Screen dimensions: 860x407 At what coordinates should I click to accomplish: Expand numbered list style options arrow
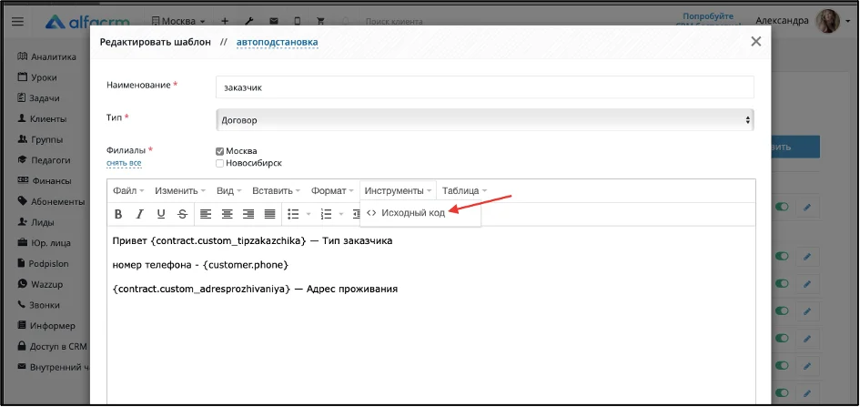pos(340,215)
